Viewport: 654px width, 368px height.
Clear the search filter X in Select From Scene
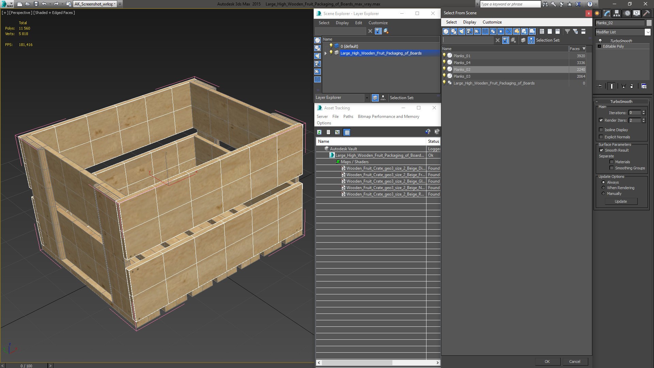[498, 40]
